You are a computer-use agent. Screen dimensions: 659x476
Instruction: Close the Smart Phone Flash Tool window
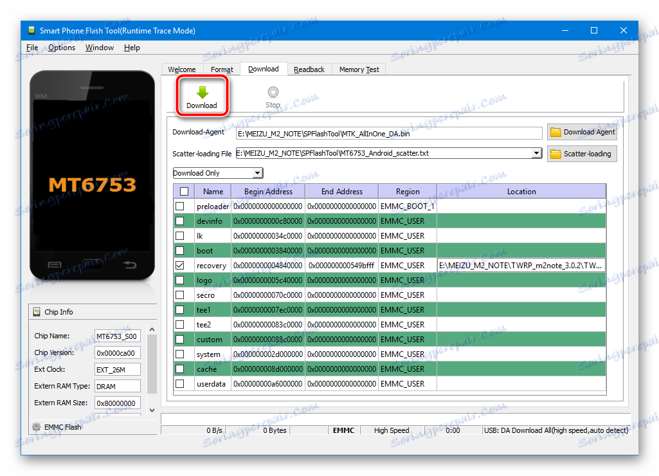point(624,30)
